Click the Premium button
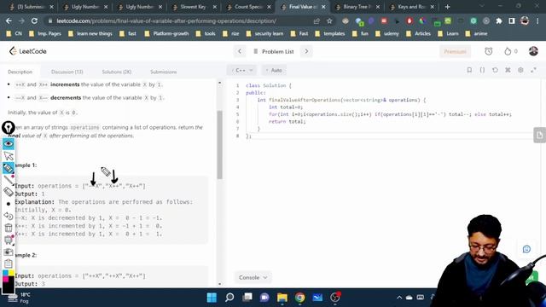The image size is (546, 307). 455,51
